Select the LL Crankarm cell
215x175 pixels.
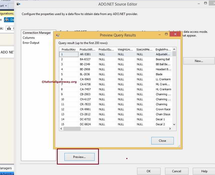163,79
